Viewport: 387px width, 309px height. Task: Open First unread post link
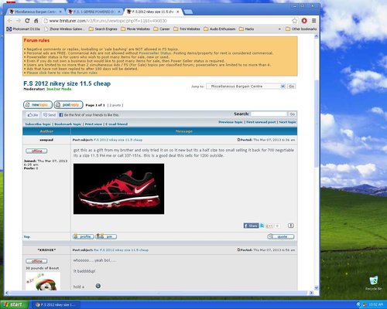coord(261,122)
